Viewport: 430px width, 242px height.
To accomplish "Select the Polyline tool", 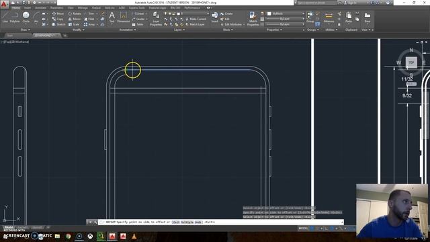I will [x=15, y=17].
